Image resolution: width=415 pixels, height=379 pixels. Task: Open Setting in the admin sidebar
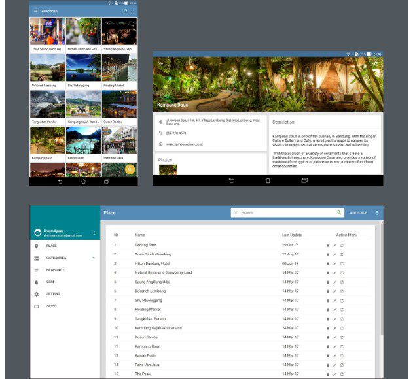click(65, 294)
